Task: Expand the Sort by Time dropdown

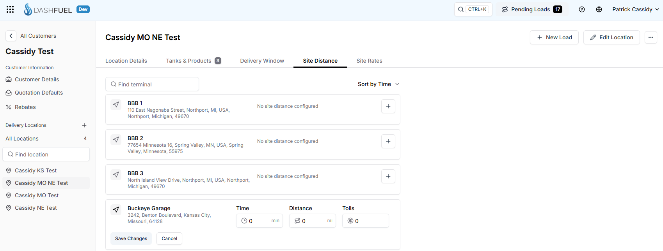Action: (x=378, y=84)
